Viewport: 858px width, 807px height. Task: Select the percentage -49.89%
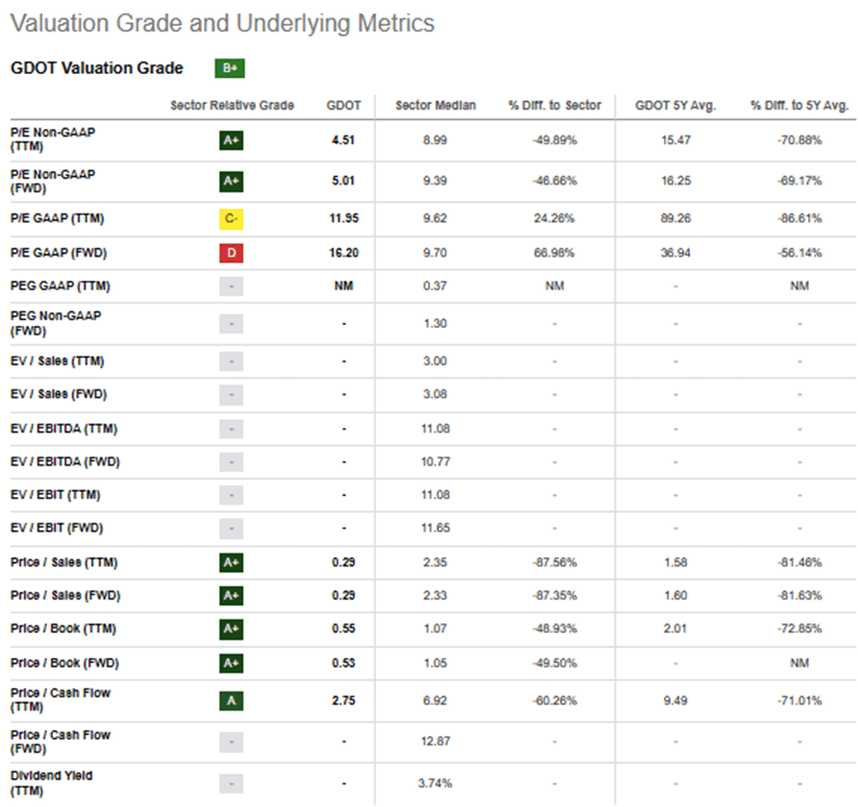tap(555, 140)
